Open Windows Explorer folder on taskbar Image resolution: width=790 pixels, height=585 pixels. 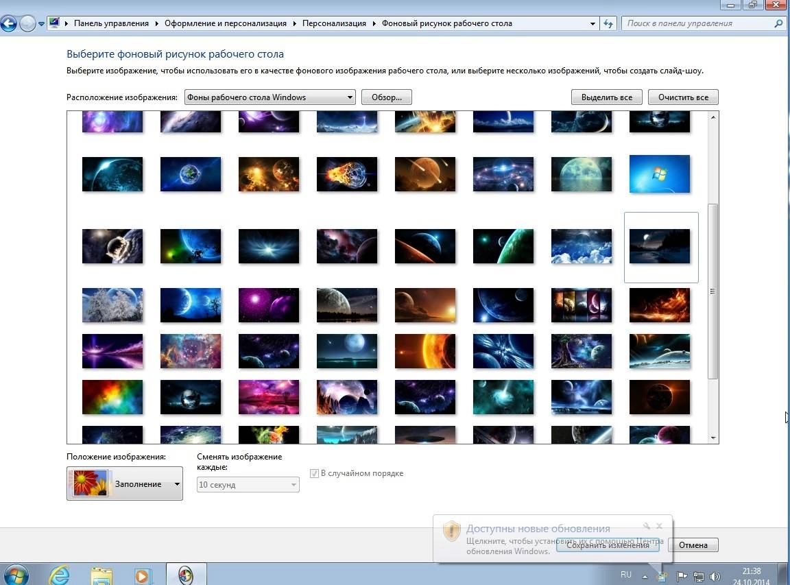tap(101, 575)
